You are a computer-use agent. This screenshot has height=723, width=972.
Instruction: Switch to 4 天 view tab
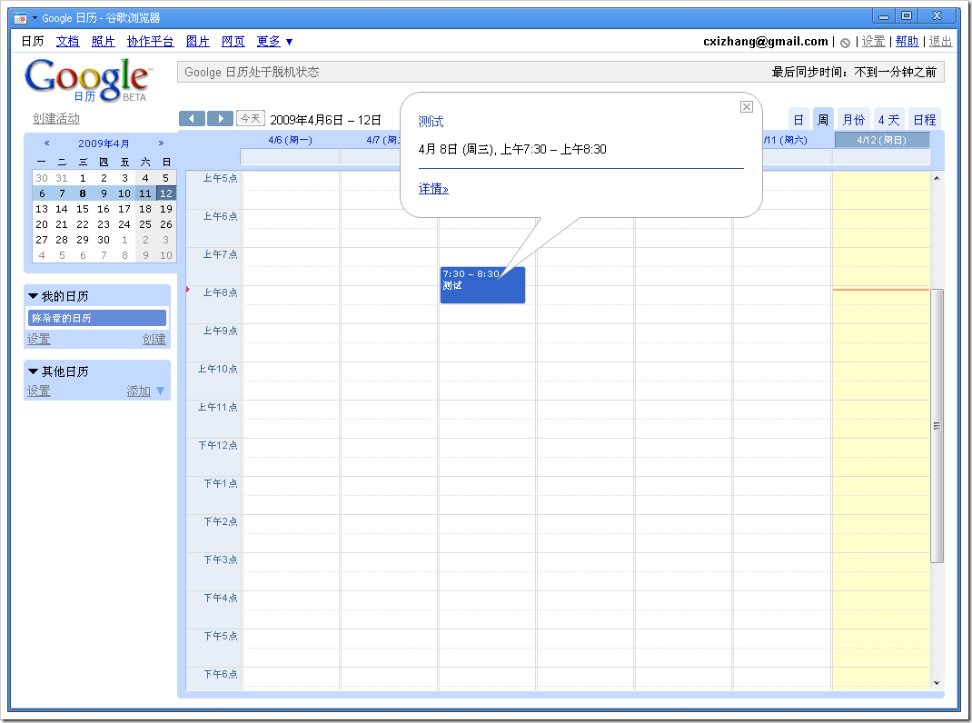coord(888,120)
